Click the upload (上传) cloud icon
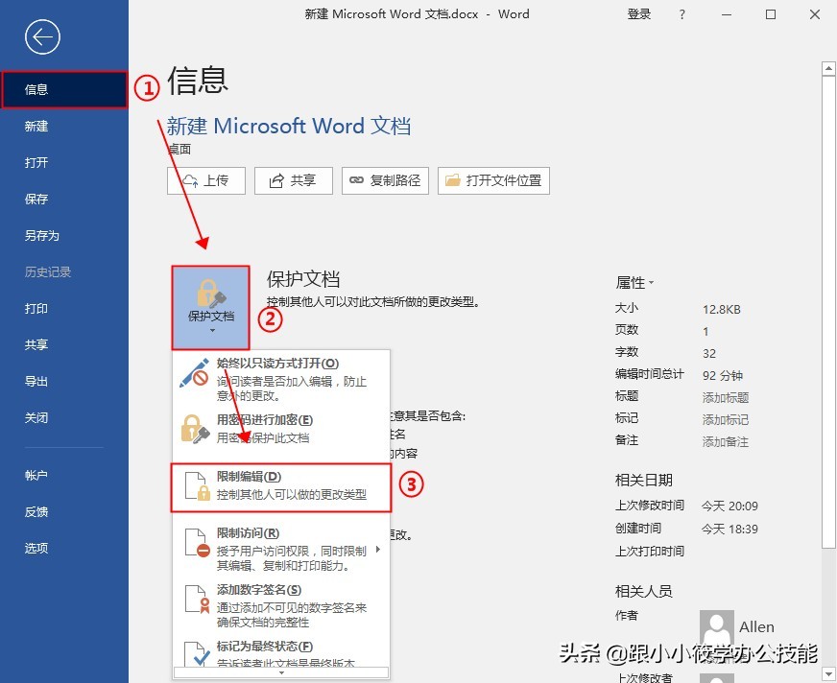 tap(192, 180)
